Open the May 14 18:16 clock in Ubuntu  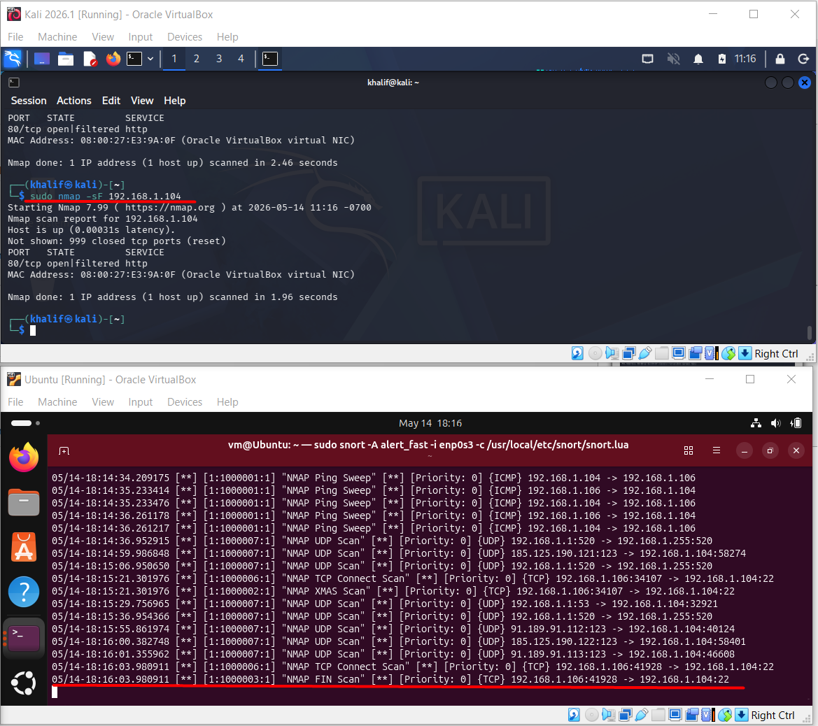coord(430,423)
